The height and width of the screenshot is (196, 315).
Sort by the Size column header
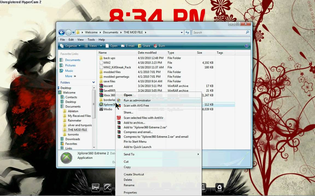tap(205, 53)
